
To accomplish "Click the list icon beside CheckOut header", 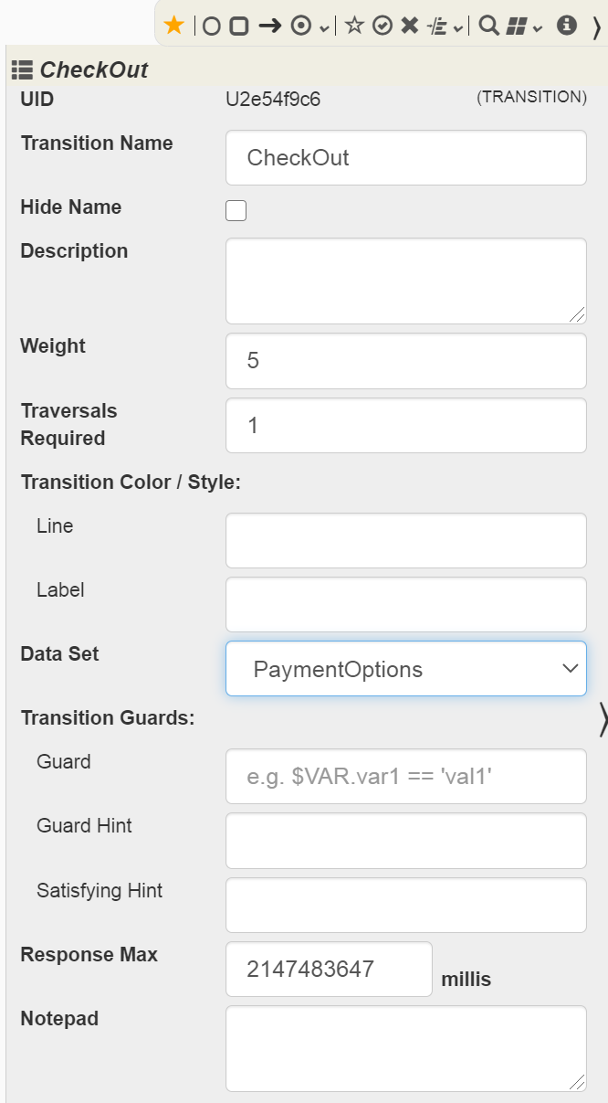I will tap(23, 69).
